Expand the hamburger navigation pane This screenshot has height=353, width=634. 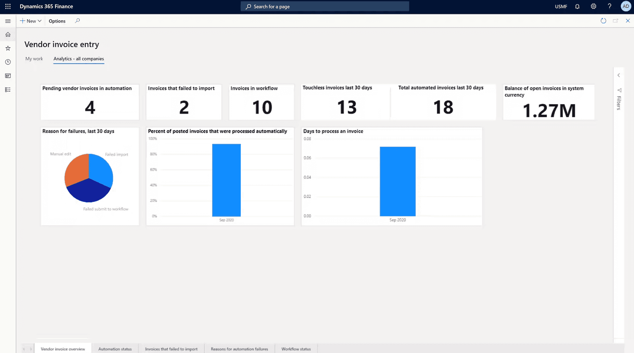(x=8, y=21)
